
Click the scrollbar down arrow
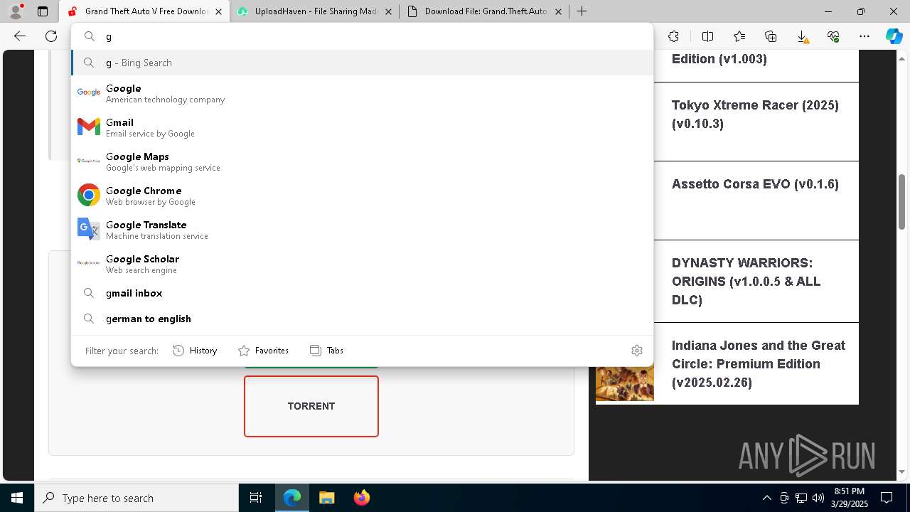(x=901, y=471)
